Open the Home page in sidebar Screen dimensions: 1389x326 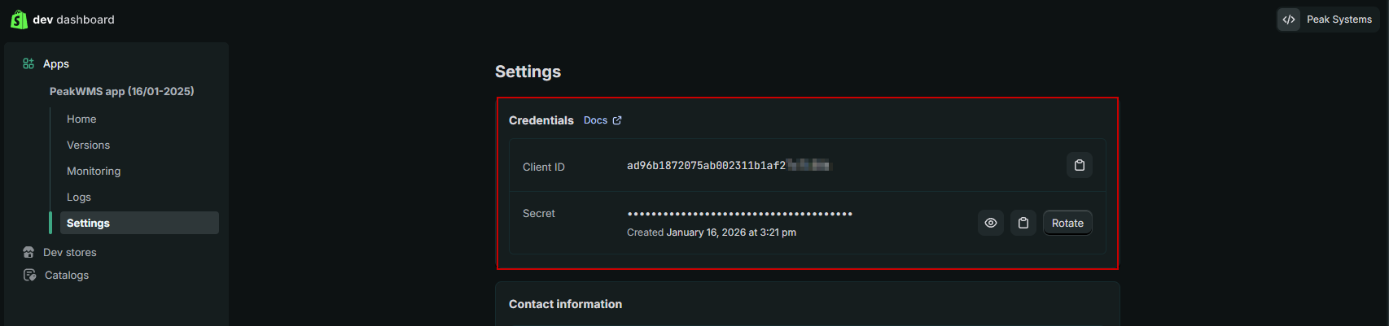81,119
